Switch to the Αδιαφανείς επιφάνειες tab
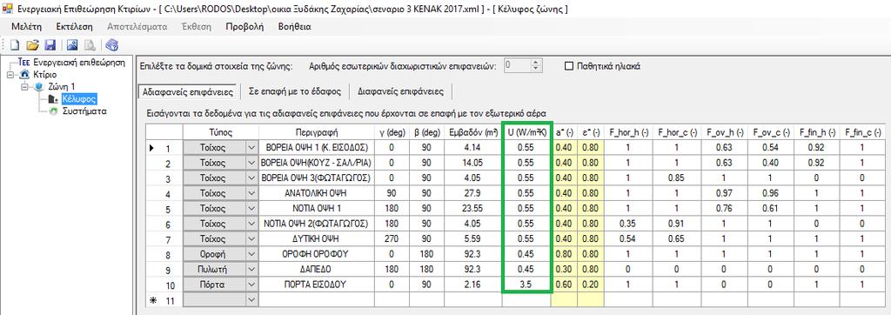The width and height of the screenshot is (891, 315). (x=189, y=91)
